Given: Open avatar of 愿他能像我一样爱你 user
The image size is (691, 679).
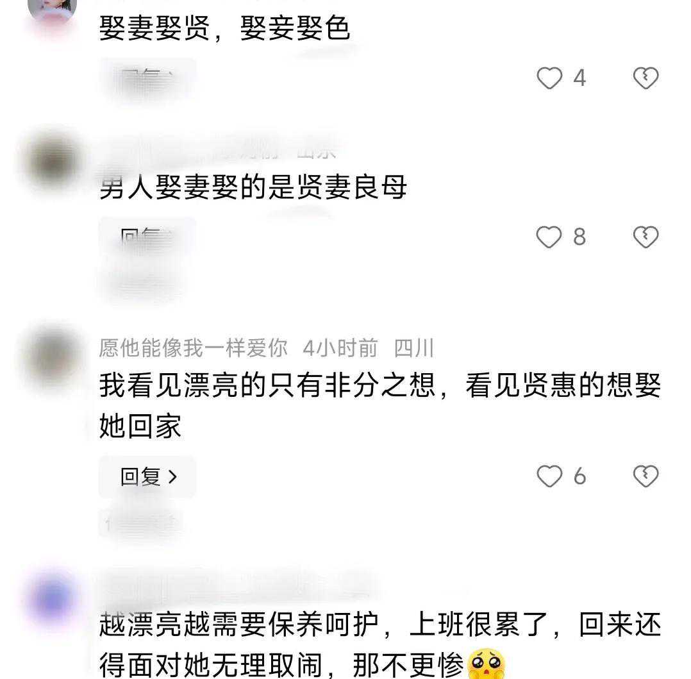Looking at the screenshot, I should tap(53, 355).
